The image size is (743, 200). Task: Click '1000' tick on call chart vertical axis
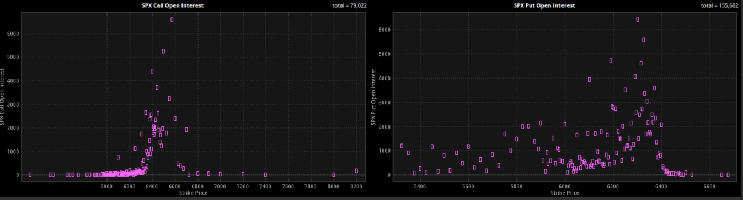(x=14, y=152)
